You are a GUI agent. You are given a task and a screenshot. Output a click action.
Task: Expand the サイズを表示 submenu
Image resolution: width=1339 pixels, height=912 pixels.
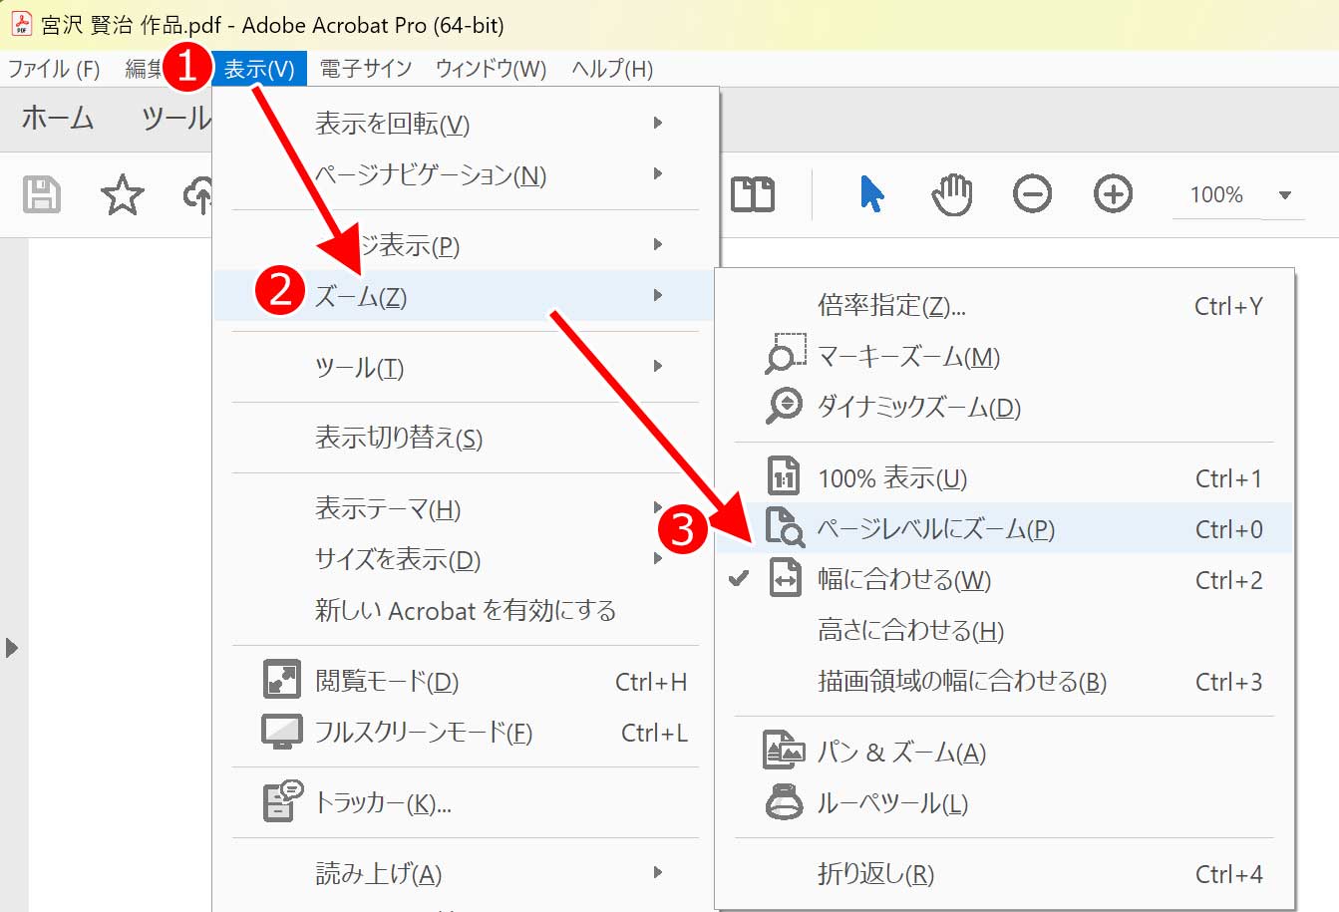[x=657, y=558]
